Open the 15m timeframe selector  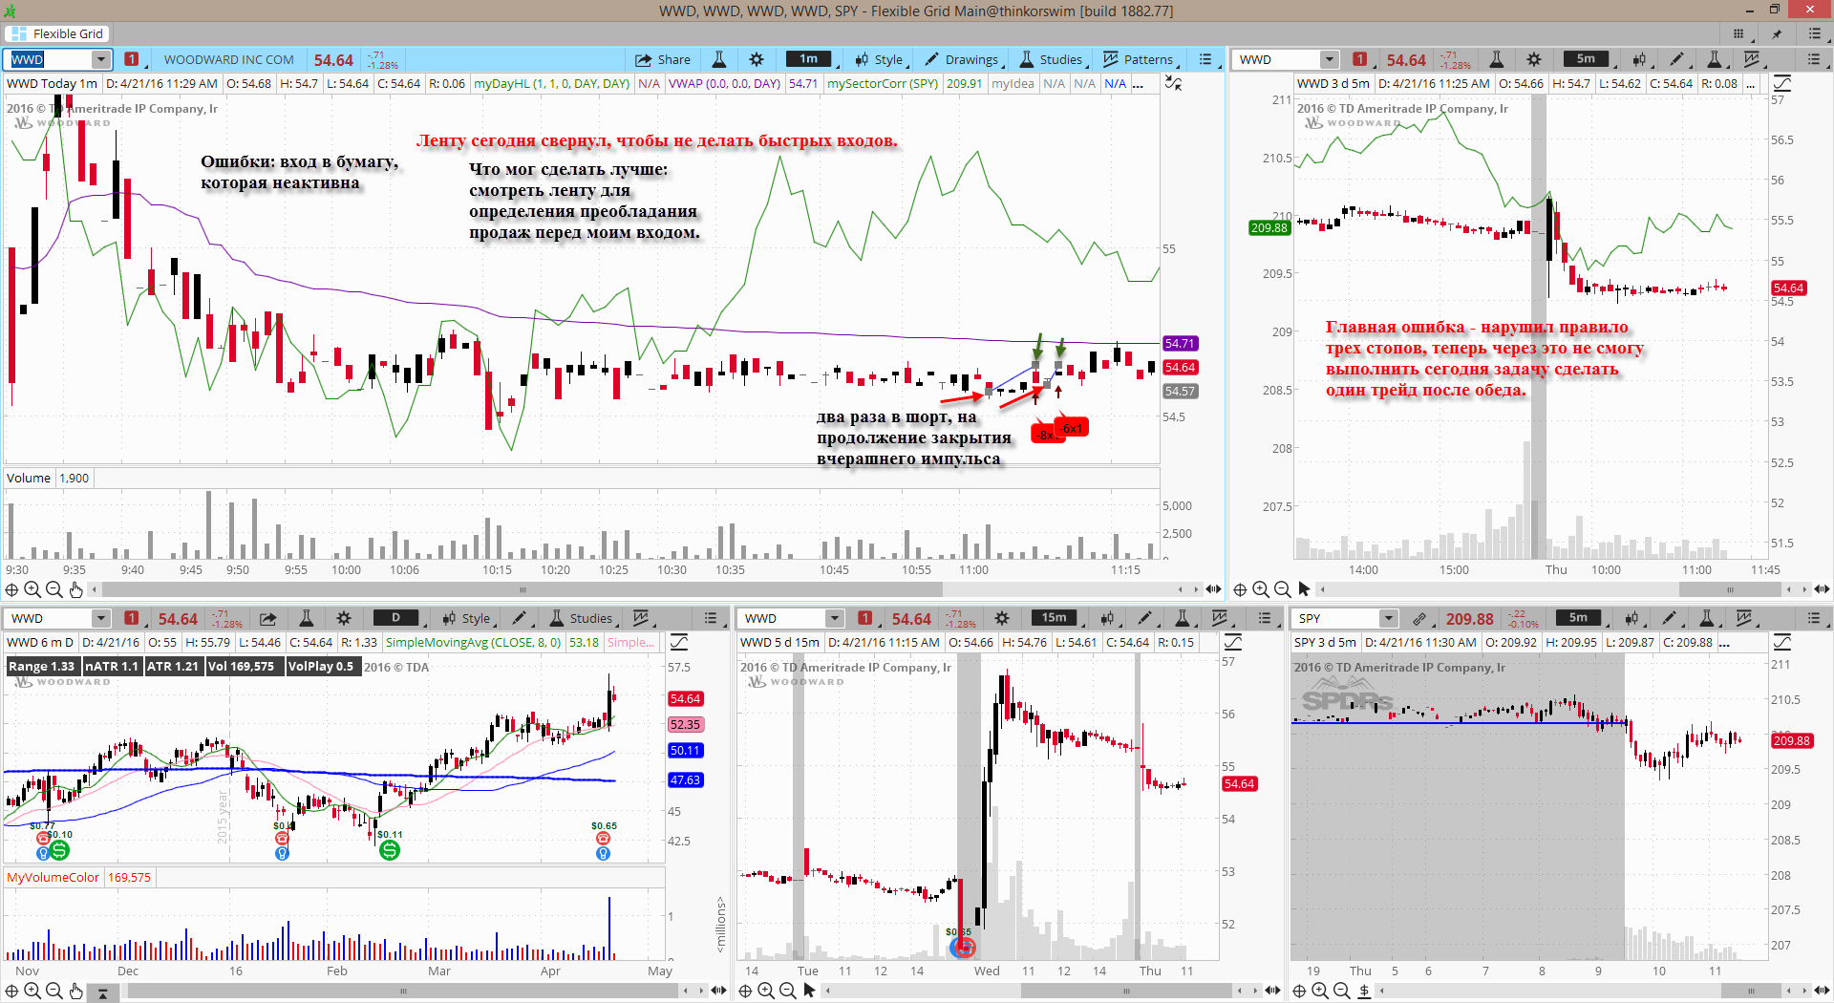click(x=1055, y=618)
